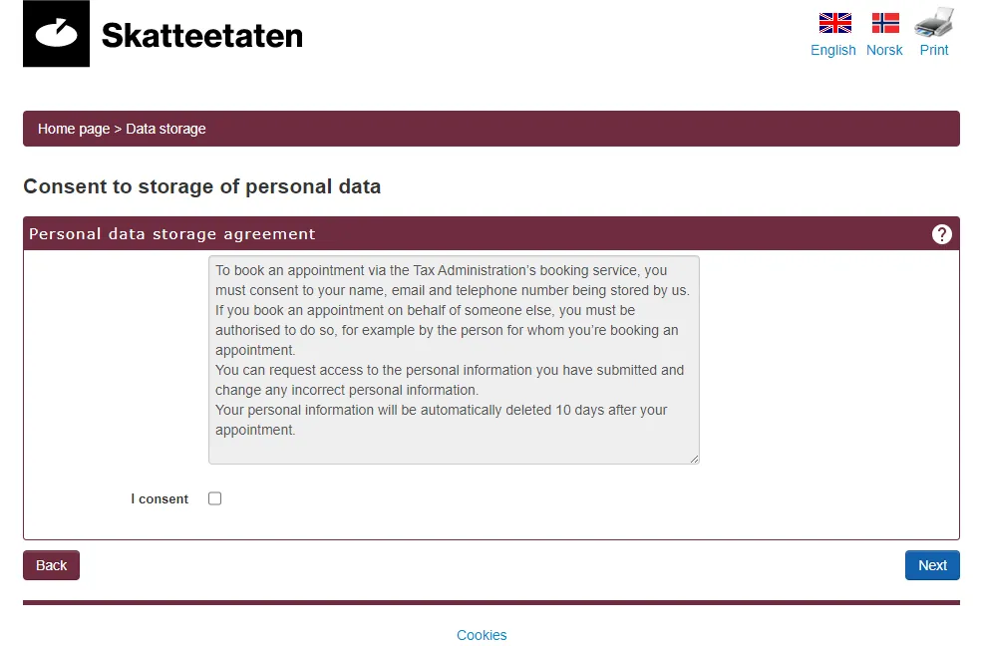This screenshot has height=646, width=982.
Task: Switch language via the English text link
Action: pyautogui.click(x=832, y=50)
